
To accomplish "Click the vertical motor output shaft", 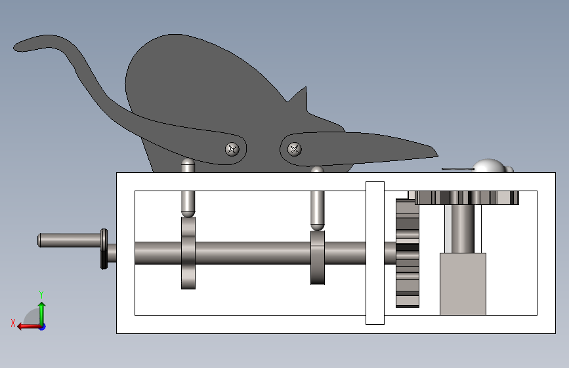I will (462, 229).
